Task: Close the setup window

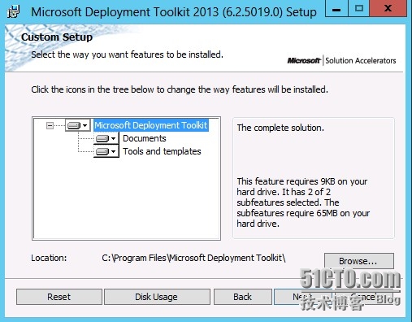Action: [x=388, y=9]
